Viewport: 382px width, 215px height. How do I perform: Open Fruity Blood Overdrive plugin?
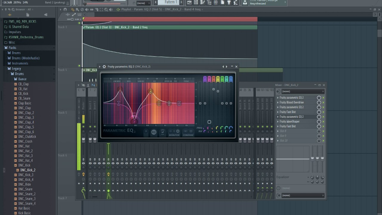pyautogui.click(x=292, y=102)
